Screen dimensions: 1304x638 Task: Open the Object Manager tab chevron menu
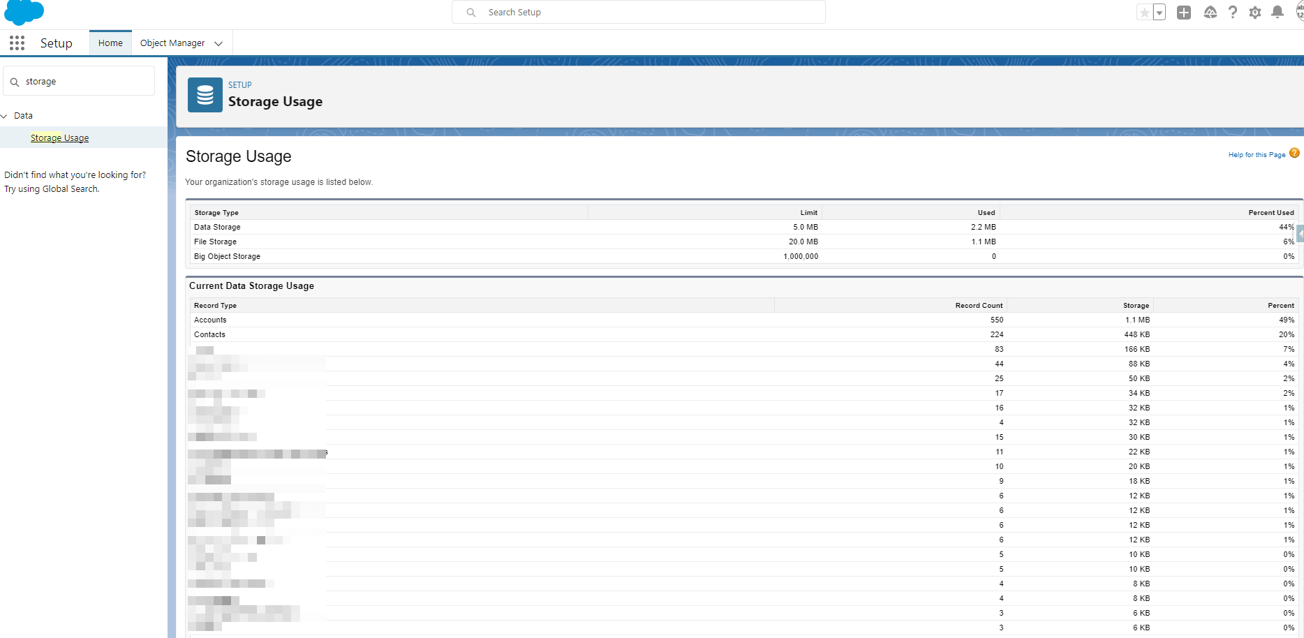coord(218,43)
